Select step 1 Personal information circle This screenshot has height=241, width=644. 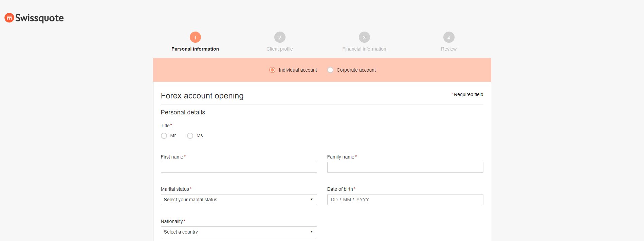[195, 37]
